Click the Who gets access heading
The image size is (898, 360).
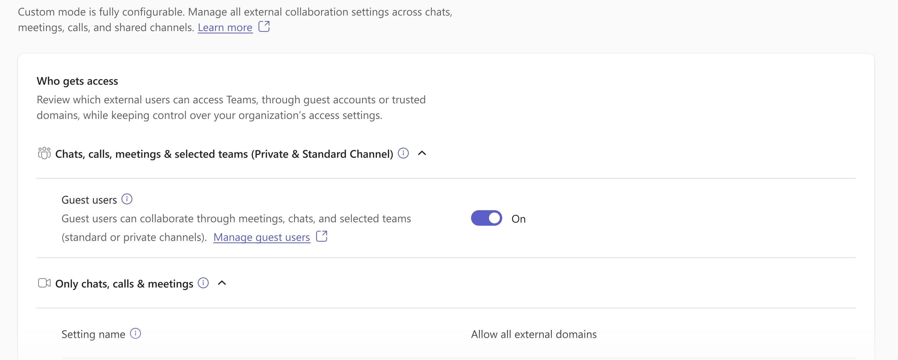tap(77, 81)
